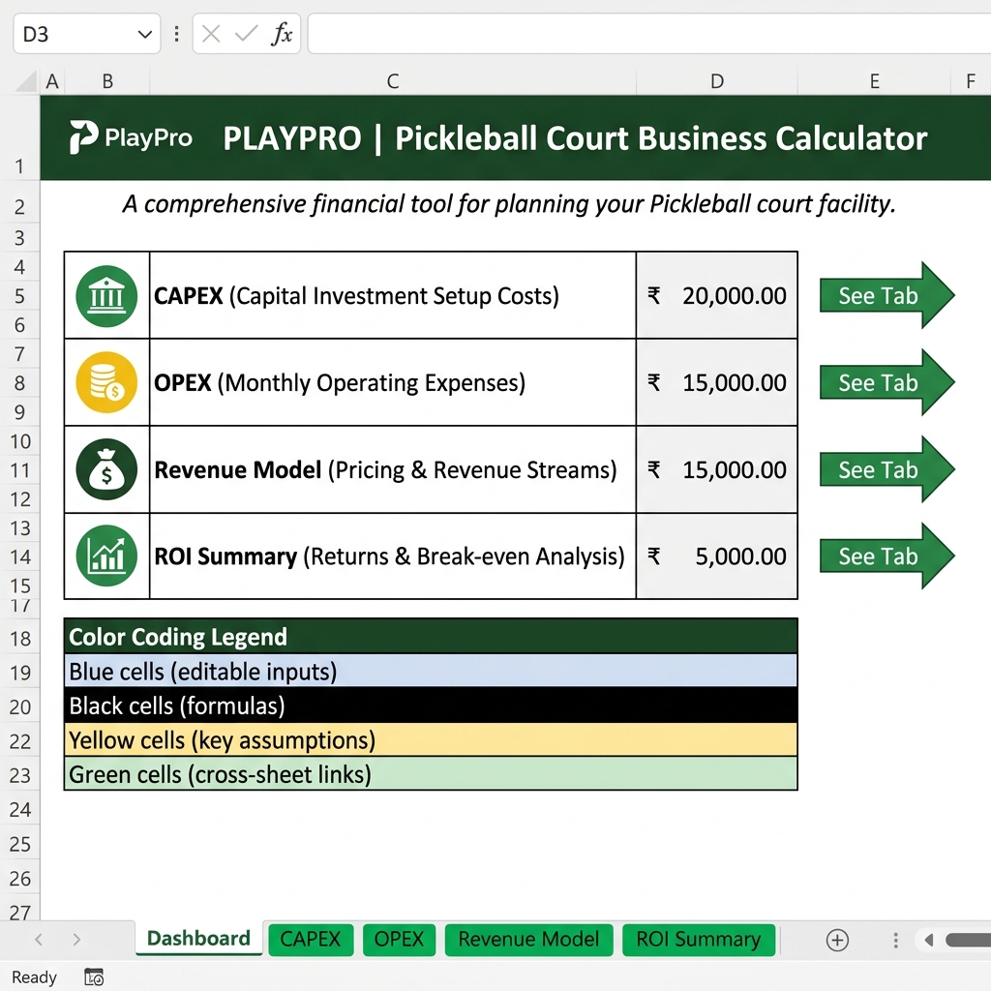Select row 24 header

pyautogui.click(x=19, y=810)
